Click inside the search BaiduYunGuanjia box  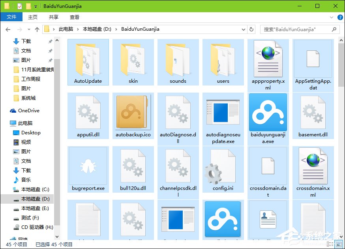coord(300,29)
